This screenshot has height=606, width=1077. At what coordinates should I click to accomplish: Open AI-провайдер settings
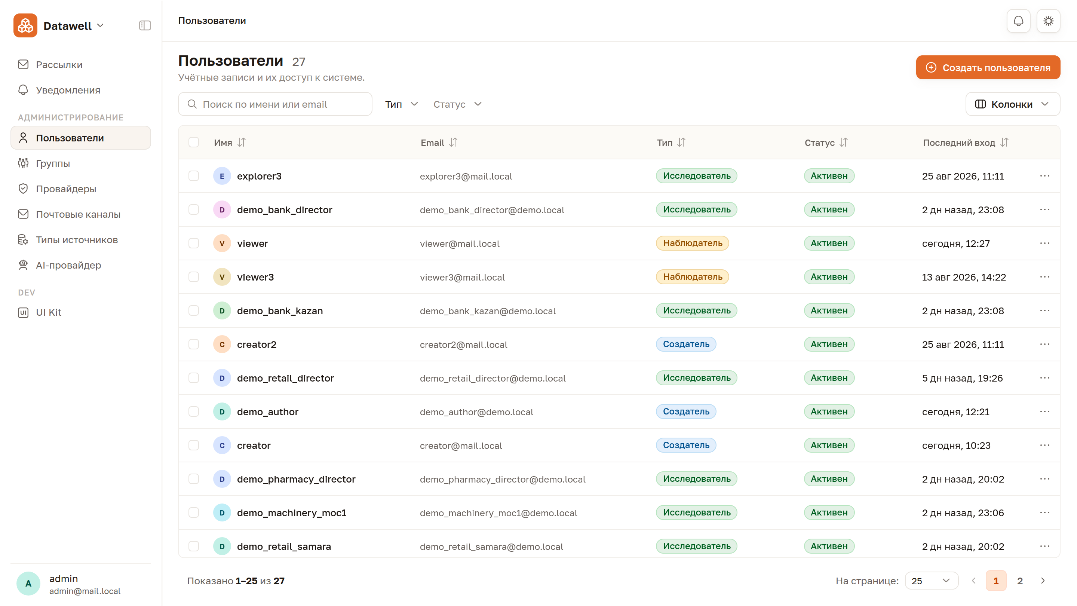(x=81, y=265)
